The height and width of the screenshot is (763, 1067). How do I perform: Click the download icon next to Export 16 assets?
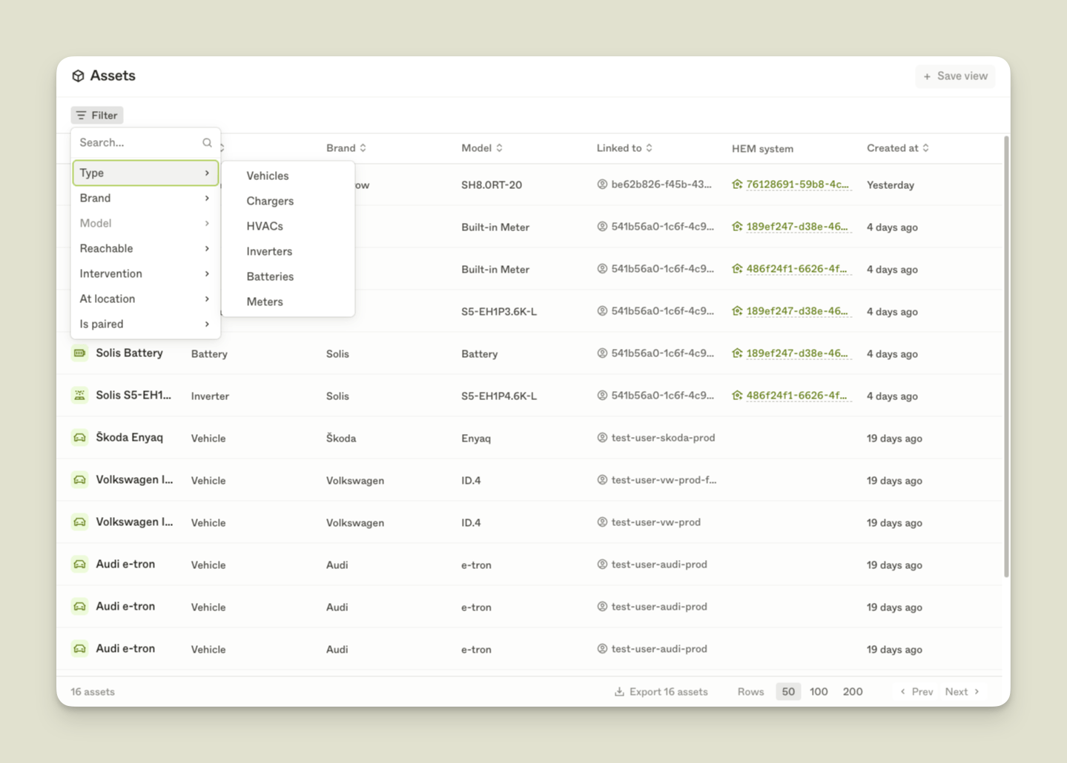point(618,690)
